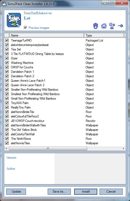Uncheck The Old Yellow Brick checkbox
This screenshot has width=130, height=201.
tap(7, 130)
